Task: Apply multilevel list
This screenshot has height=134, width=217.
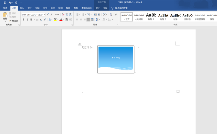Action: [89, 15]
